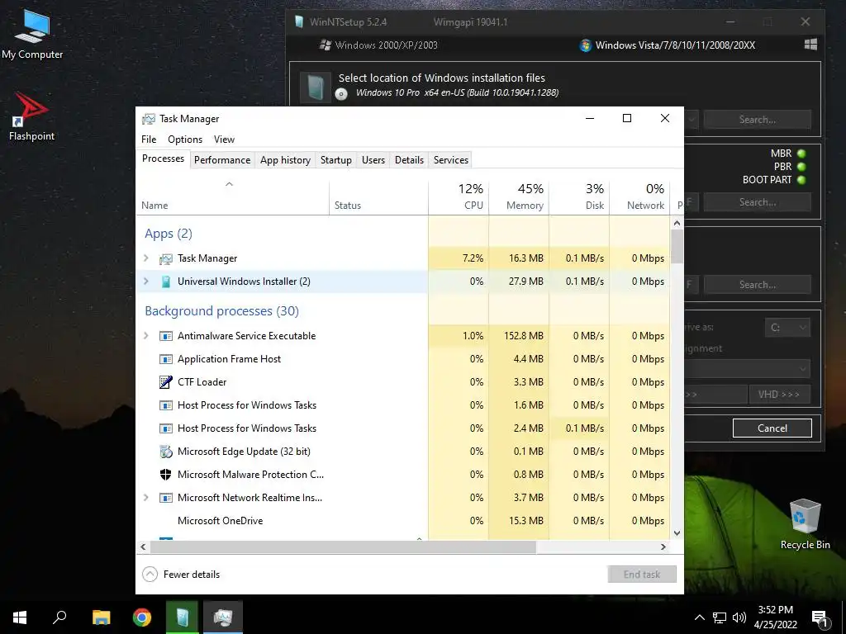Open the volume tray icon
The height and width of the screenshot is (634, 846).
(x=739, y=617)
